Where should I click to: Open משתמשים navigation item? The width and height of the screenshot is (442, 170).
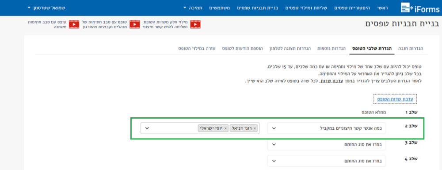pos(219,8)
